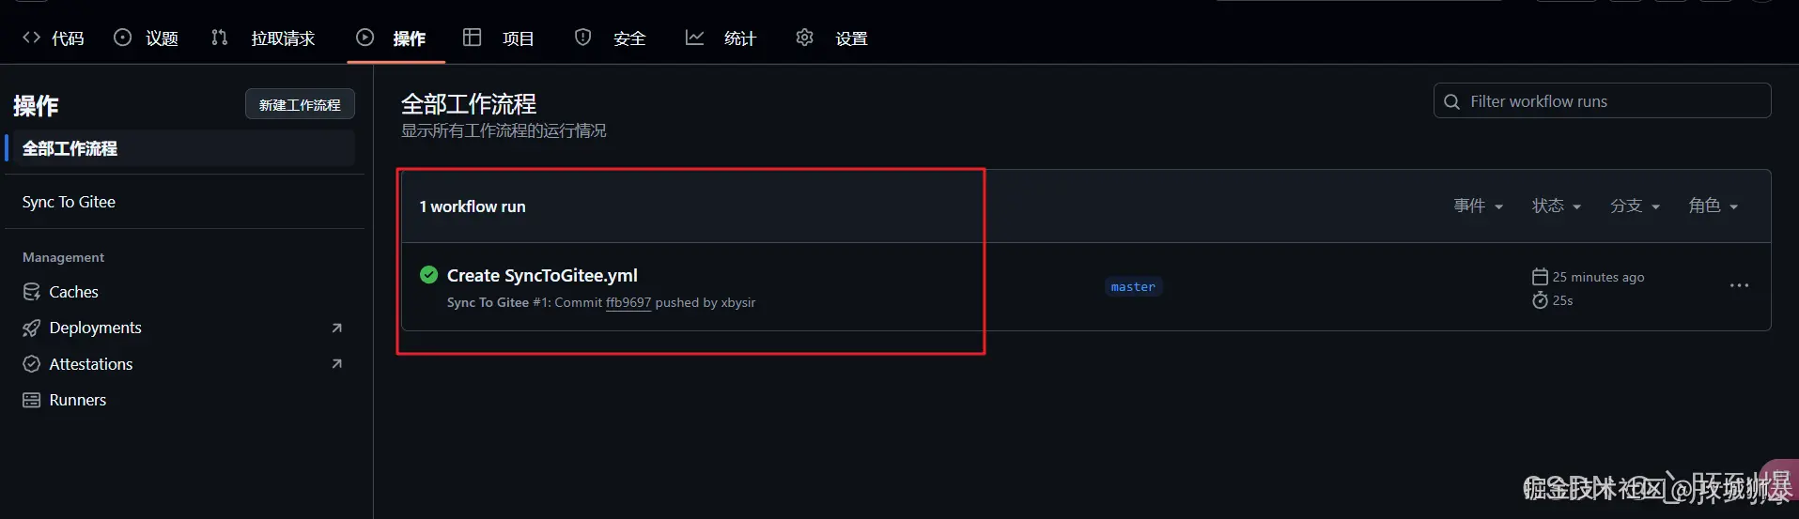This screenshot has height=519, width=1799.
Task: Select Sync To Gitee workflow in sidebar
Action: click(69, 202)
